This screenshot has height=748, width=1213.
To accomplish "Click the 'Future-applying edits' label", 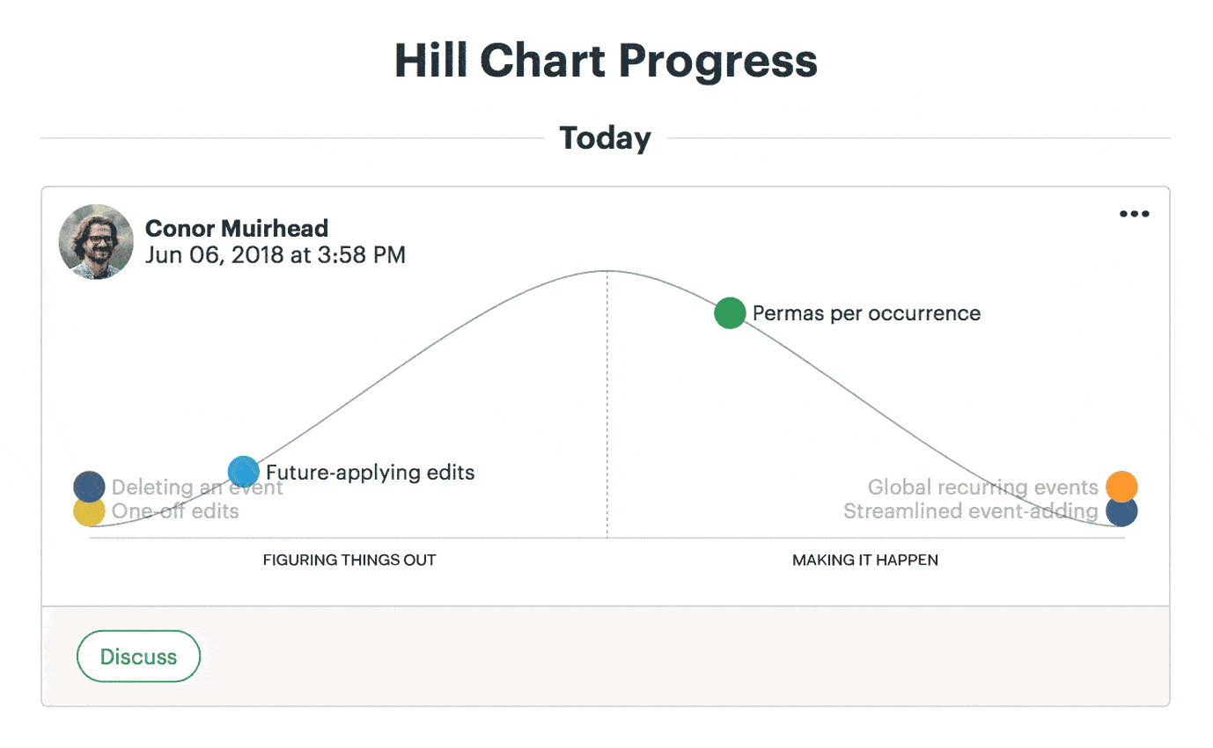I will tap(371, 473).
